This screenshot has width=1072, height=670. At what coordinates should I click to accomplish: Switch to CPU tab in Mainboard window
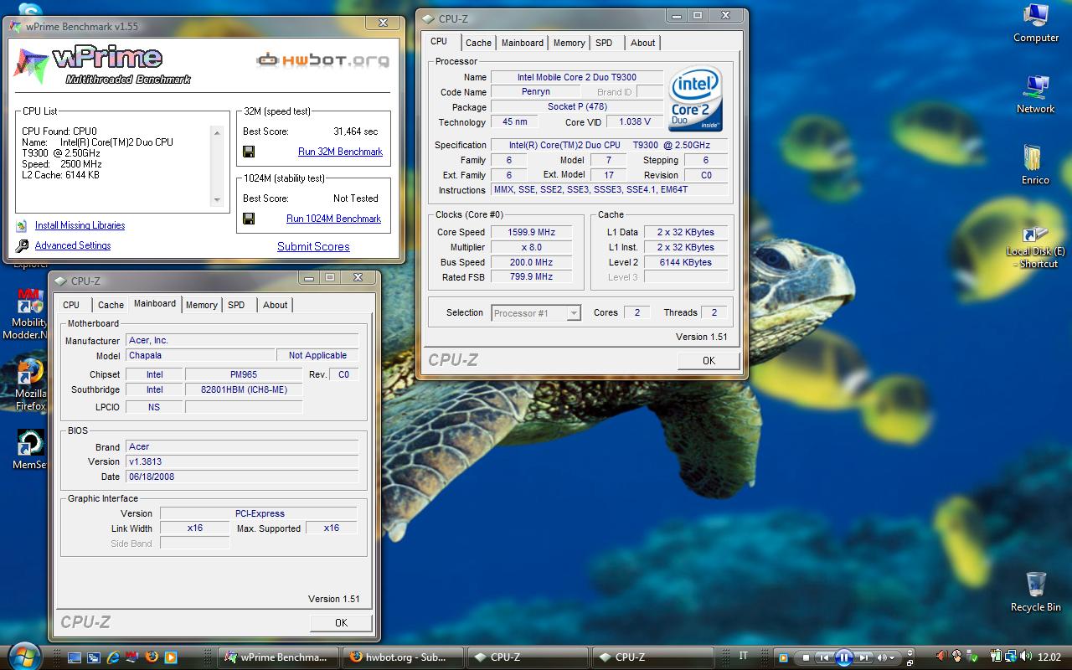(x=71, y=305)
